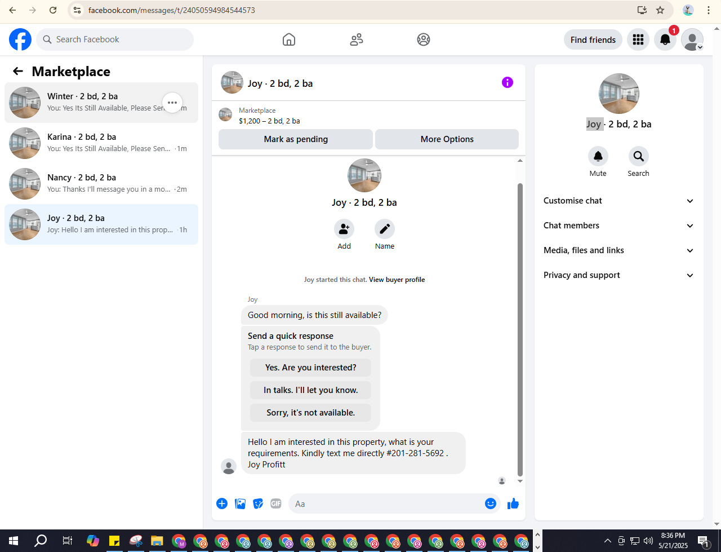Image resolution: width=721 pixels, height=552 pixels.
Task: View site information icon in address bar
Action: (x=78, y=10)
